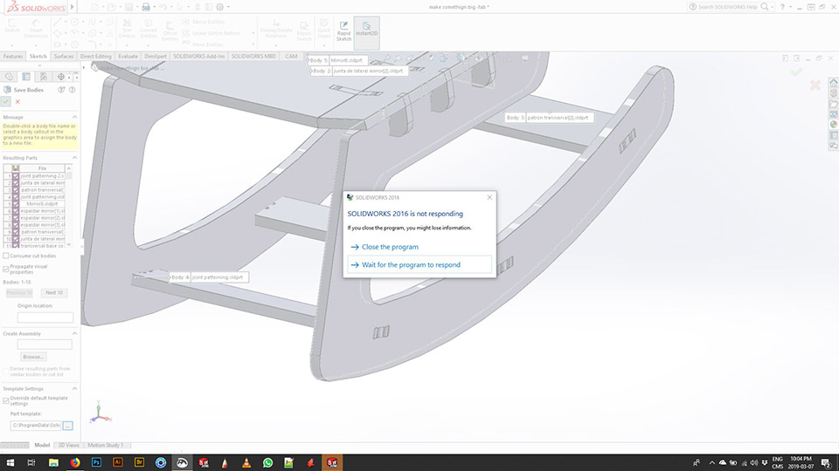Viewport: 839px width, 471px height.
Task: Toggle Override default template settings checkbox
Action: 6,400
